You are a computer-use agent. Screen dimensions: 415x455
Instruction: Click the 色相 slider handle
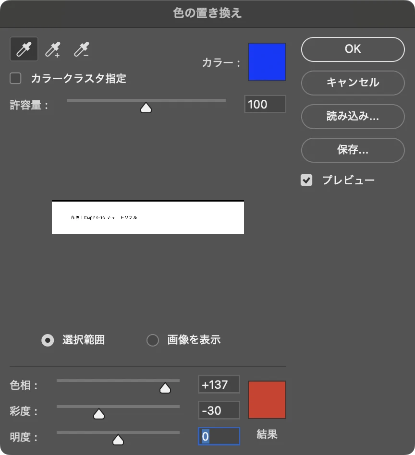click(x=165, y=388)
